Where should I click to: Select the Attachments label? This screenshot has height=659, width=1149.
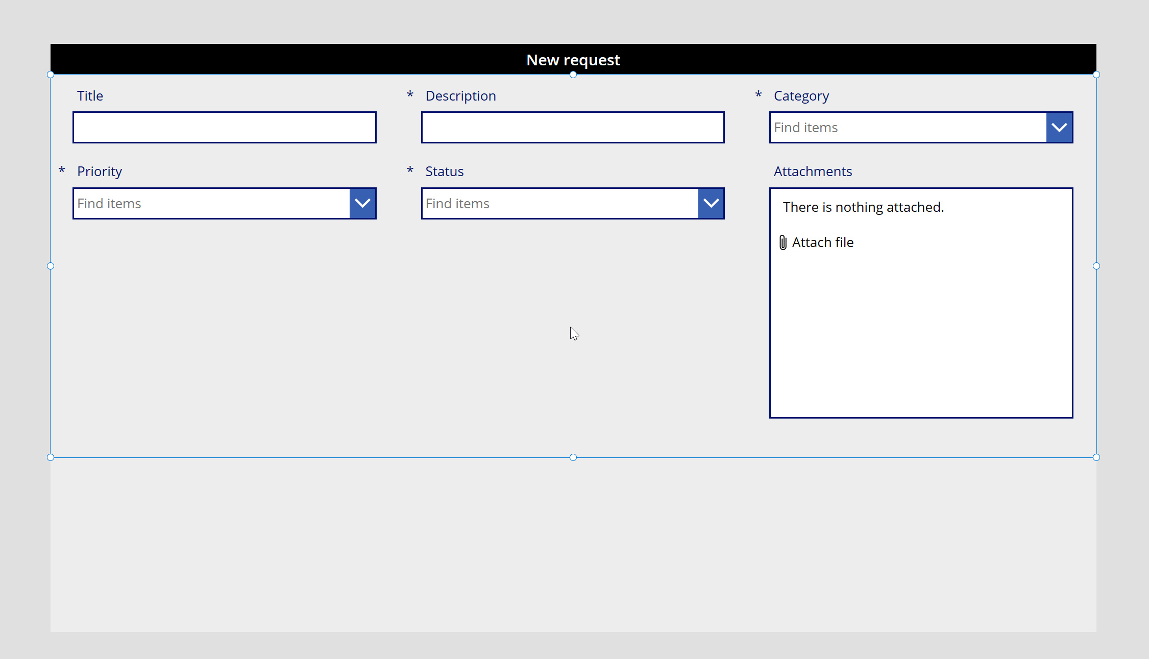(x=813, y=172)
